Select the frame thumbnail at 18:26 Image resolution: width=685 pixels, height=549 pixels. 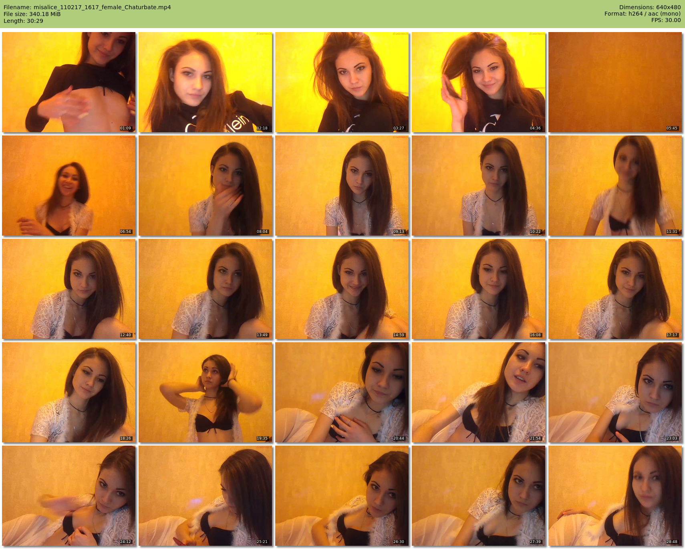(x=69, y=392)
